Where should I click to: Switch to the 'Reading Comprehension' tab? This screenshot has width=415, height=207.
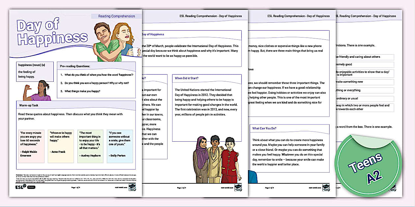point(116,16)
